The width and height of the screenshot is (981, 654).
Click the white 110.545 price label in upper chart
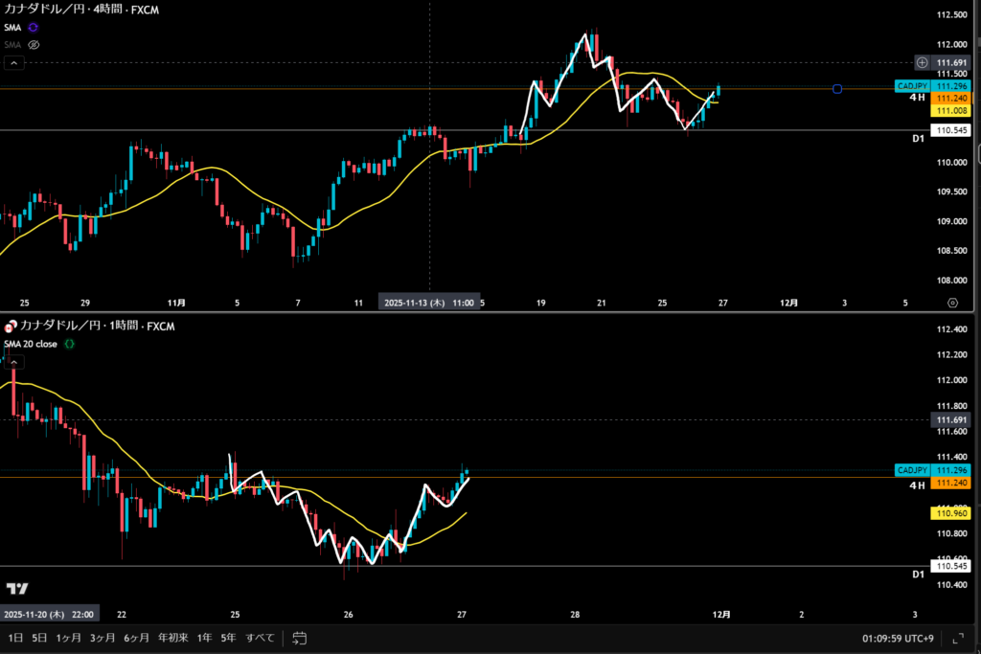click(x=950, y=129)
